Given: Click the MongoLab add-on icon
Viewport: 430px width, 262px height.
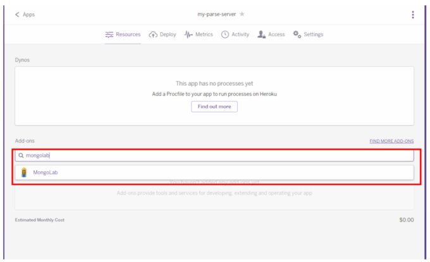Looking at the screenshot, I should [24, 172].
